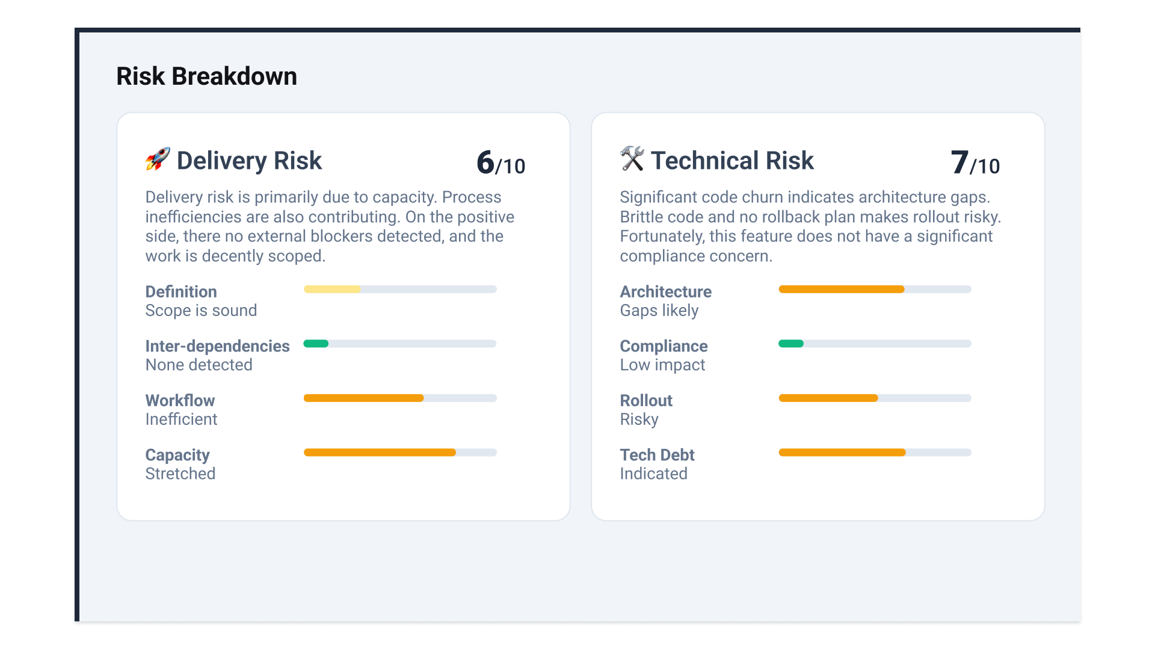The image size is (1155, 649).
Task: Click the 6/10 delivery score
Action: click(500, 163)
